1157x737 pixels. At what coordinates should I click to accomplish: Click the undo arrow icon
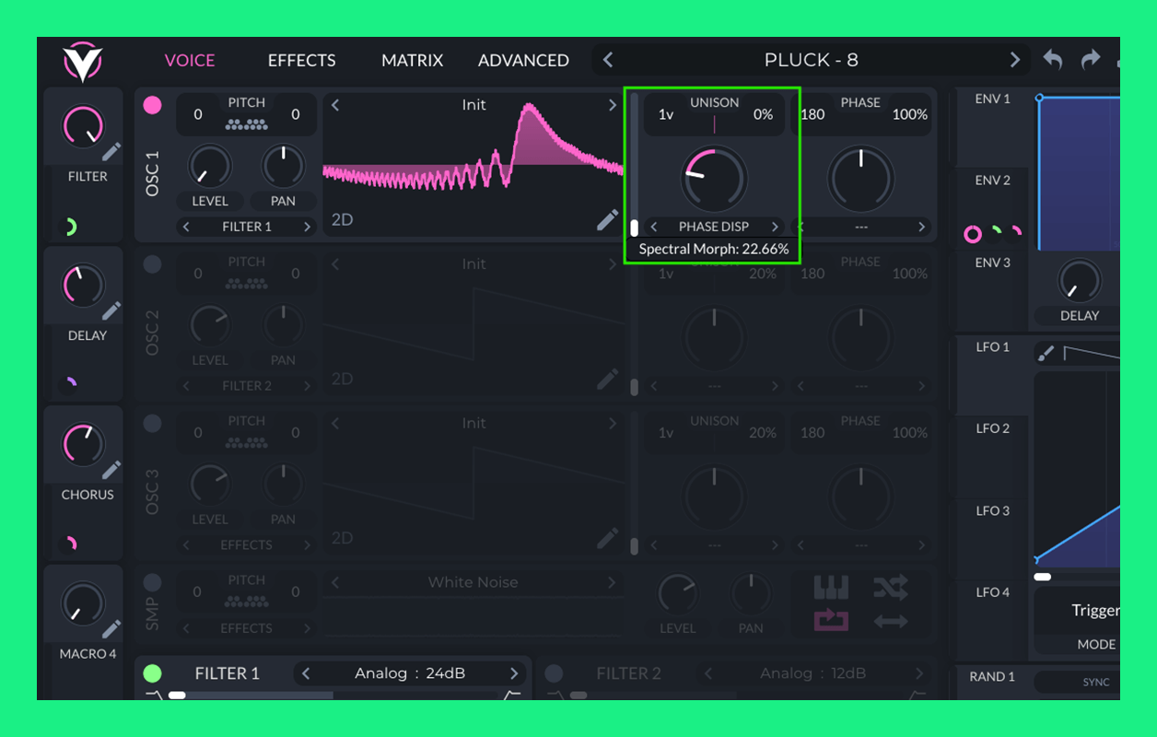click(x=1052, y=60)
